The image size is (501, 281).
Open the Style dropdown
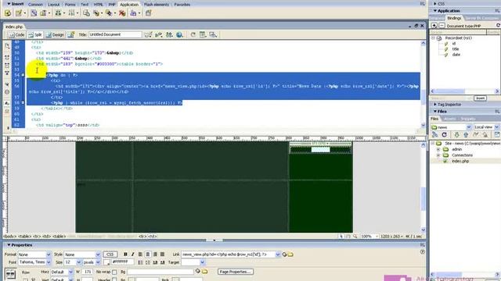point(98,254)
